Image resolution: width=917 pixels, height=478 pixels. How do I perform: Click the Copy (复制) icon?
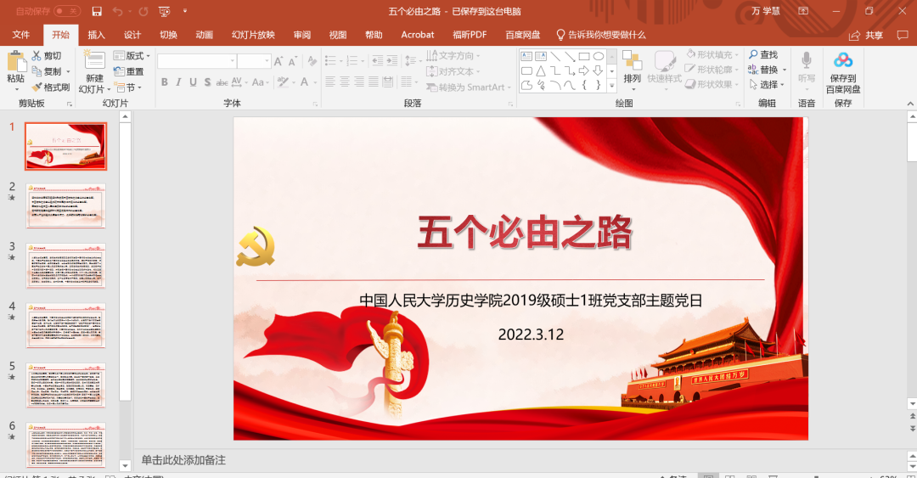(37, 71)
